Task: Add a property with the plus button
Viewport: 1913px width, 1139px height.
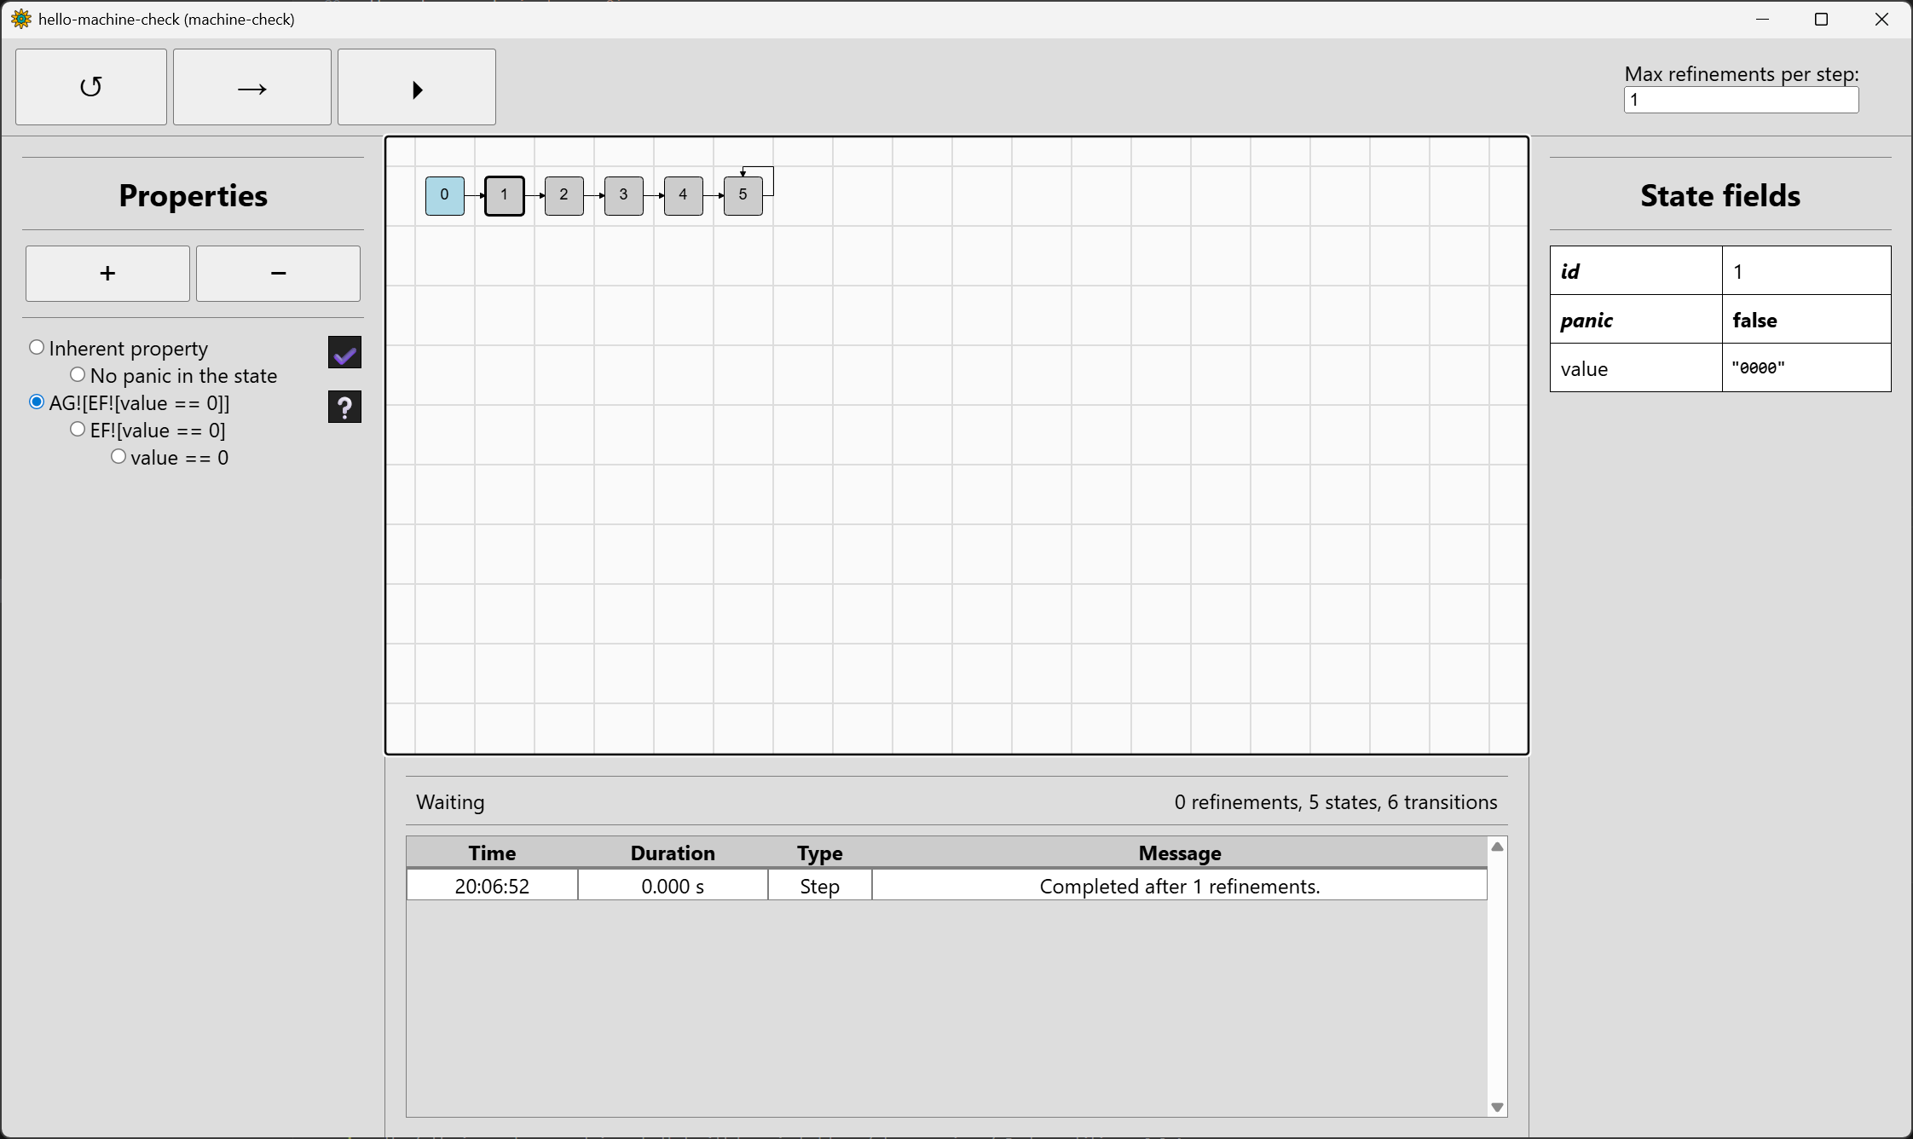Action: (107, 274)
